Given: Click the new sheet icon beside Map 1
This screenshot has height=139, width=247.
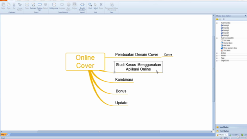Looking at the screenshot, I should 8,135.
